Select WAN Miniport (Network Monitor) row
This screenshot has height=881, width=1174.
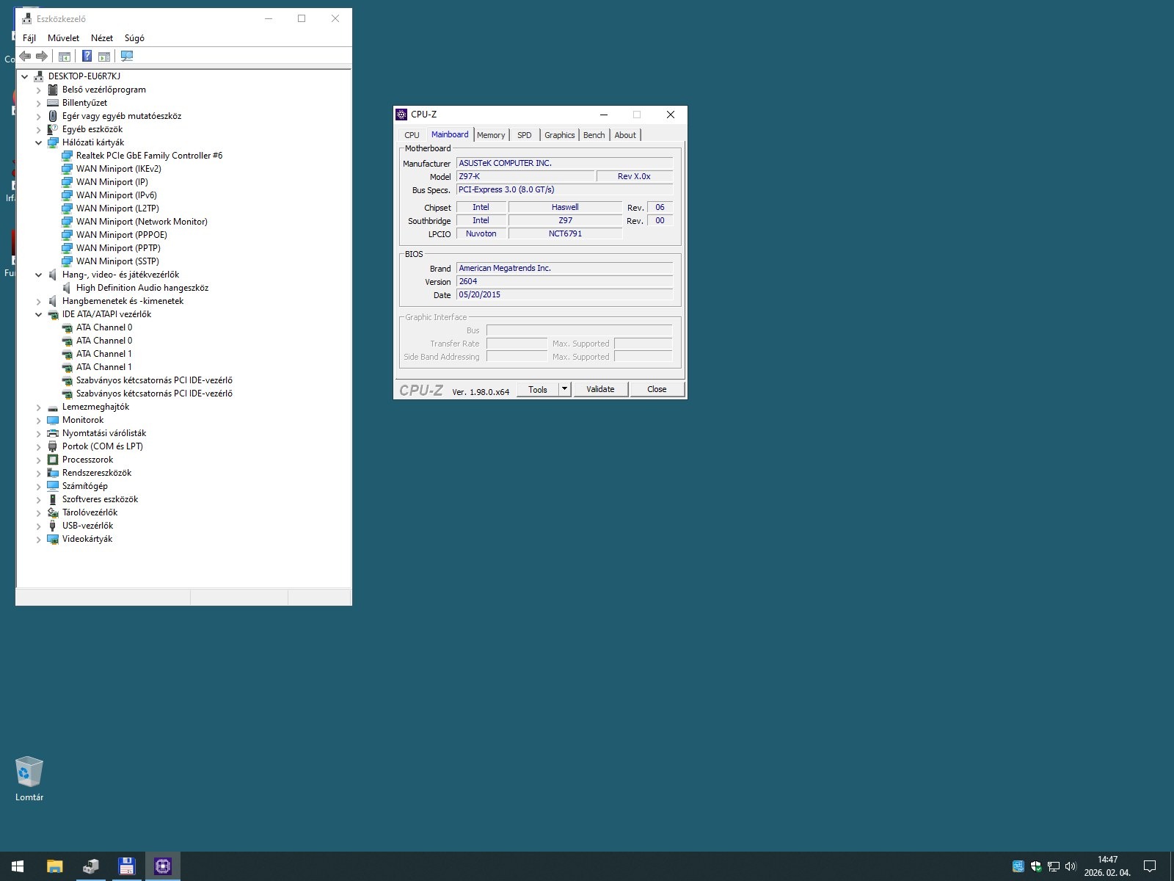pos(142,222)
